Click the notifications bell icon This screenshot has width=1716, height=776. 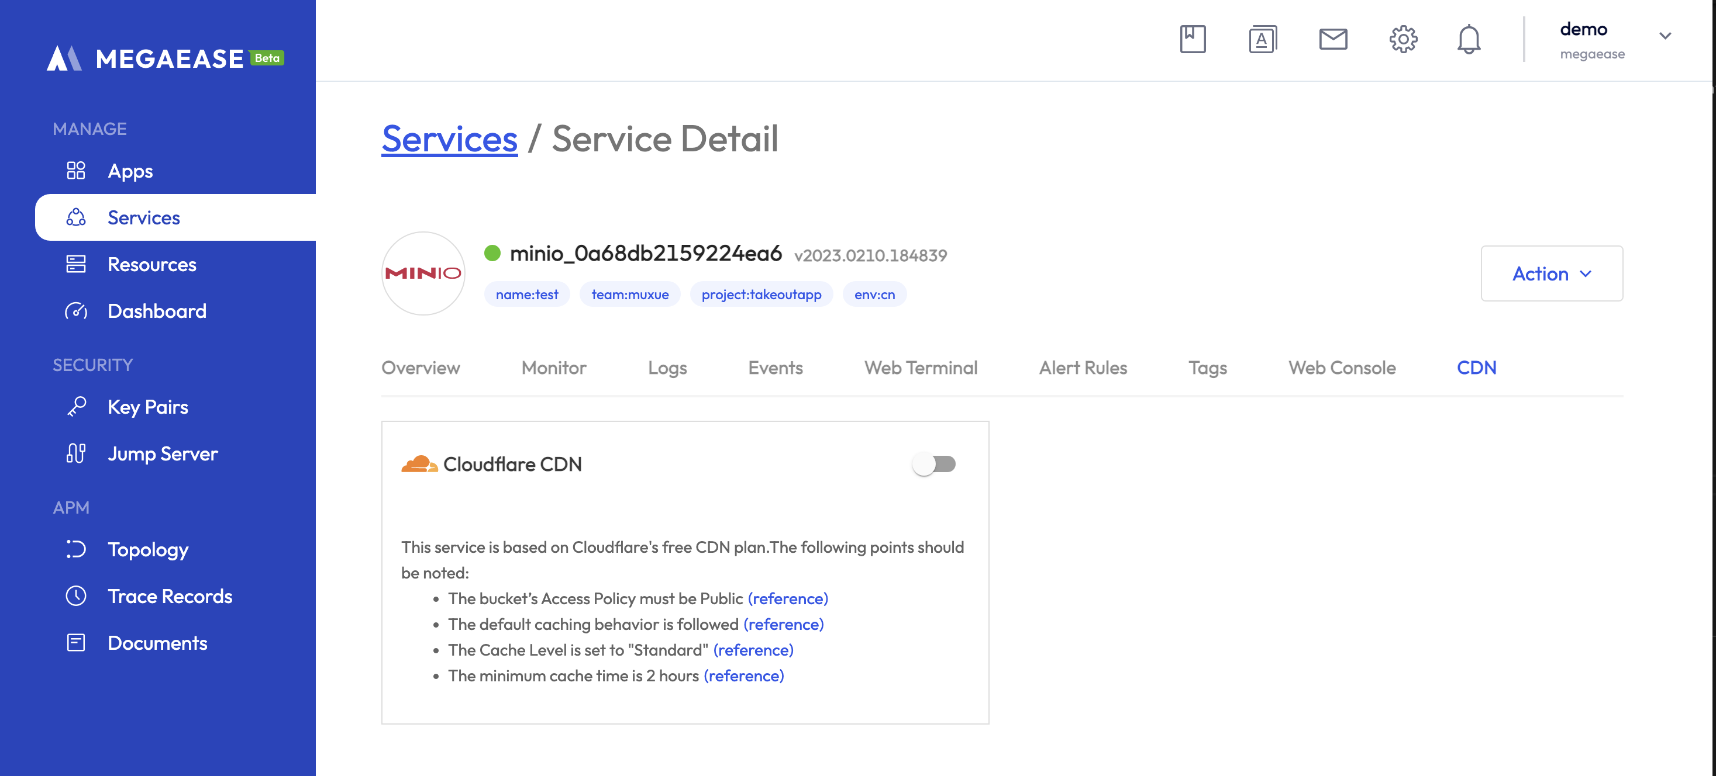[x=1468, y=39]
